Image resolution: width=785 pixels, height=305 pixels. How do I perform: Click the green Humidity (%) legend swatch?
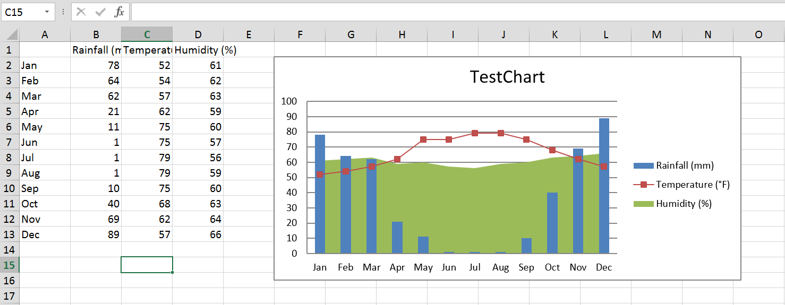(x=644, y=204)
